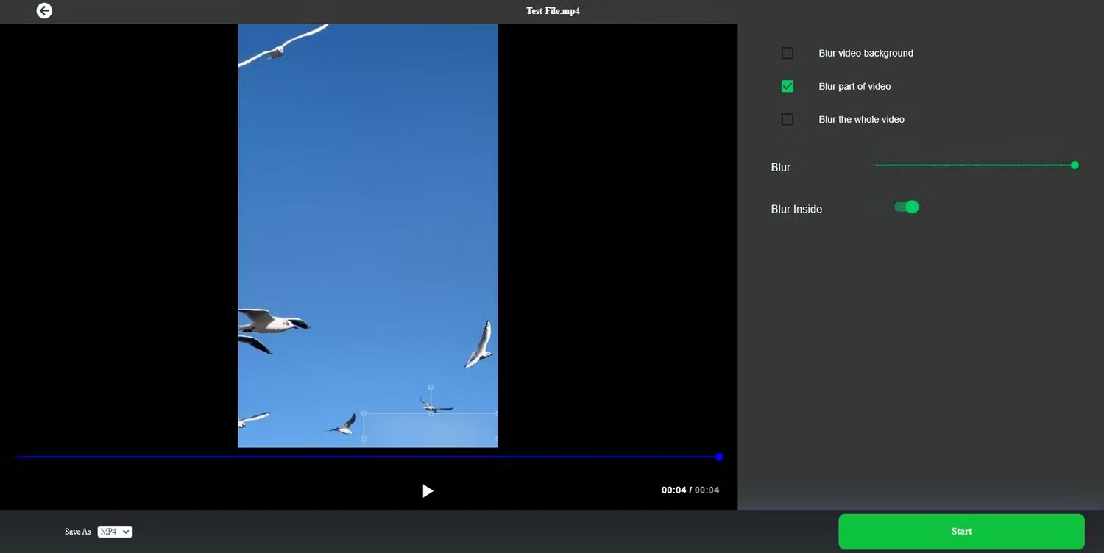Click the dropdown chevron next to MP4
Screen dimensions: 1104x553
pyautogui.click(x=127, y=532)
